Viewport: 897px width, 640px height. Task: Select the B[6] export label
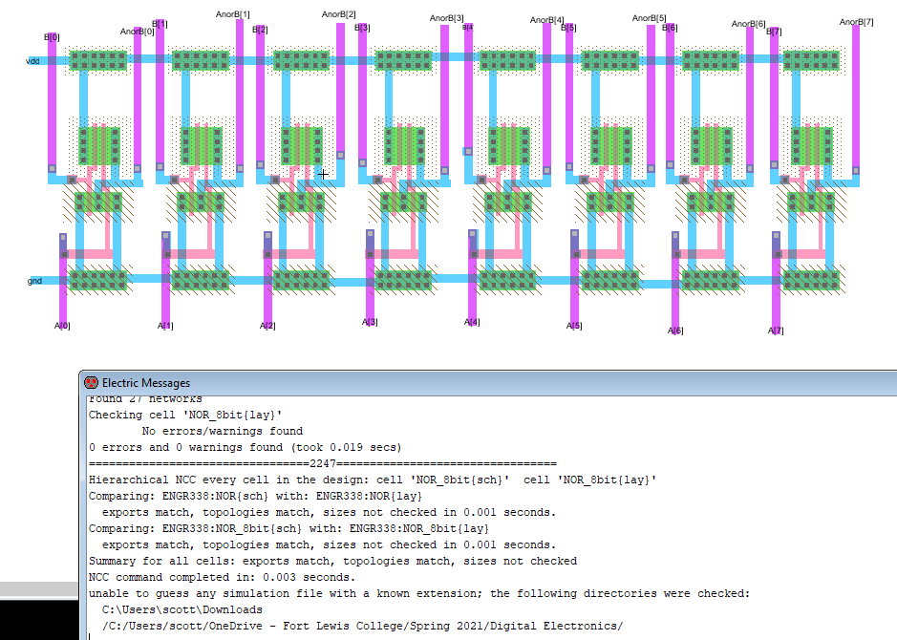(670, 28)
